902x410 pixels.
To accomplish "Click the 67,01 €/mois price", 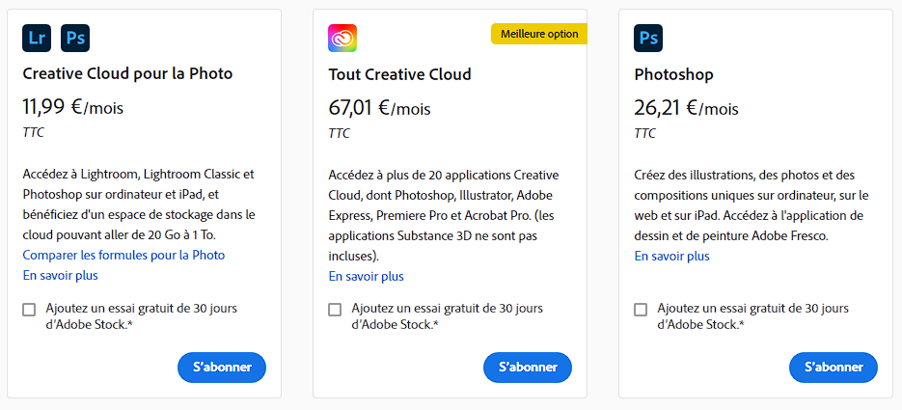I will point(379,108).
